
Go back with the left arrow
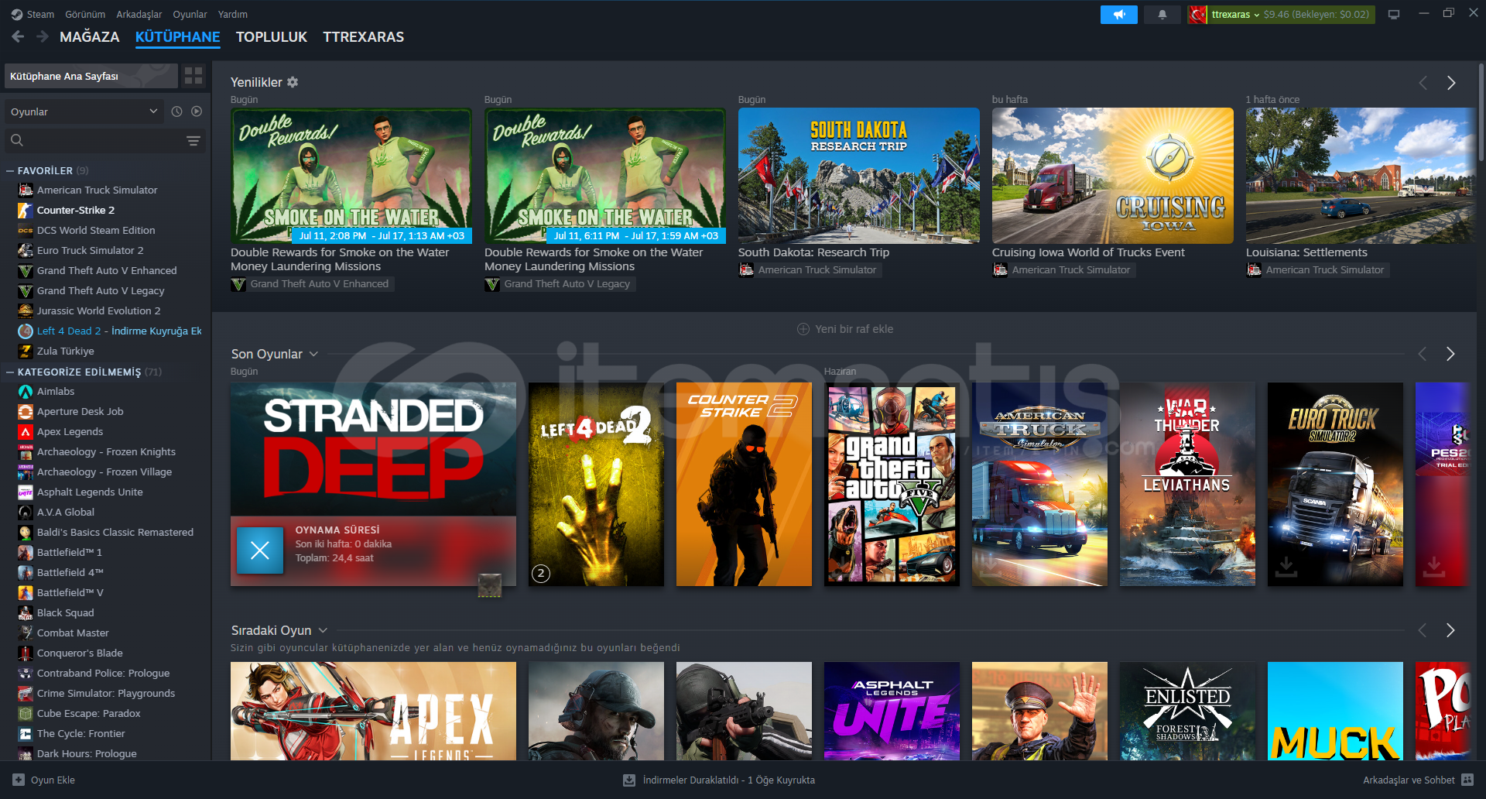18,36
